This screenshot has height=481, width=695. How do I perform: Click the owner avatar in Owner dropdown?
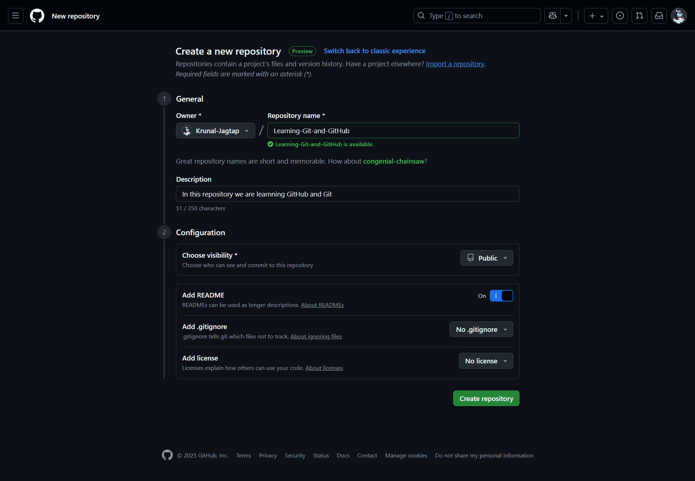(x=187, y=131)
